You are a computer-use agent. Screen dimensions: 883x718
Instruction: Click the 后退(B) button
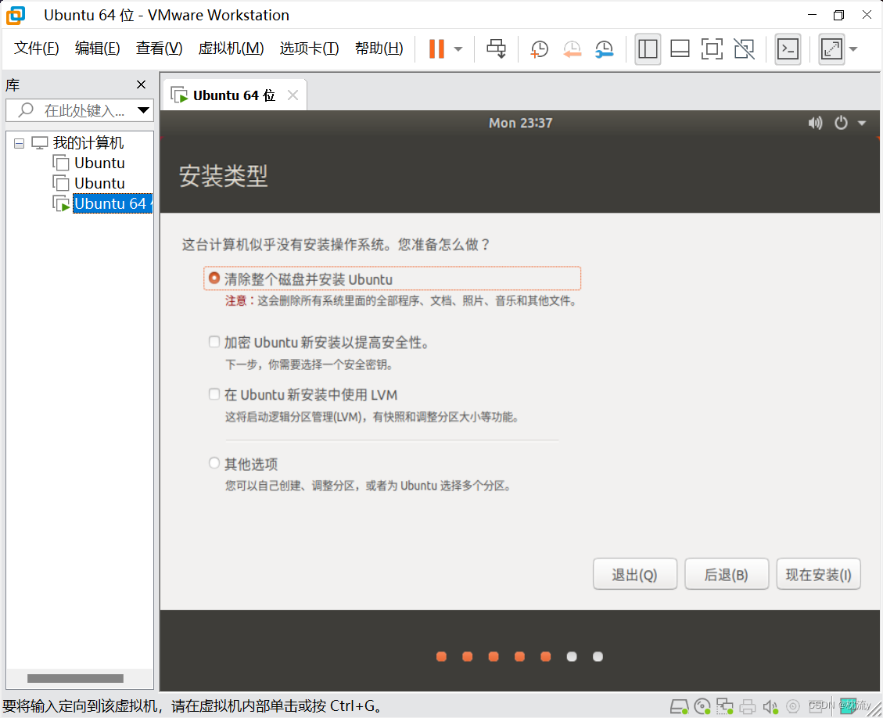pyautogui.click(x=727, y=574)
